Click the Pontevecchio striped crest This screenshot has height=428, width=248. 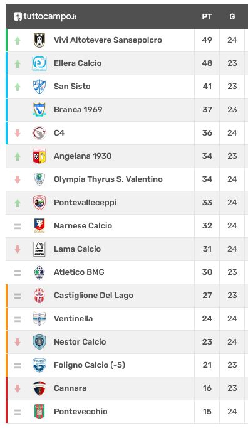39,411
